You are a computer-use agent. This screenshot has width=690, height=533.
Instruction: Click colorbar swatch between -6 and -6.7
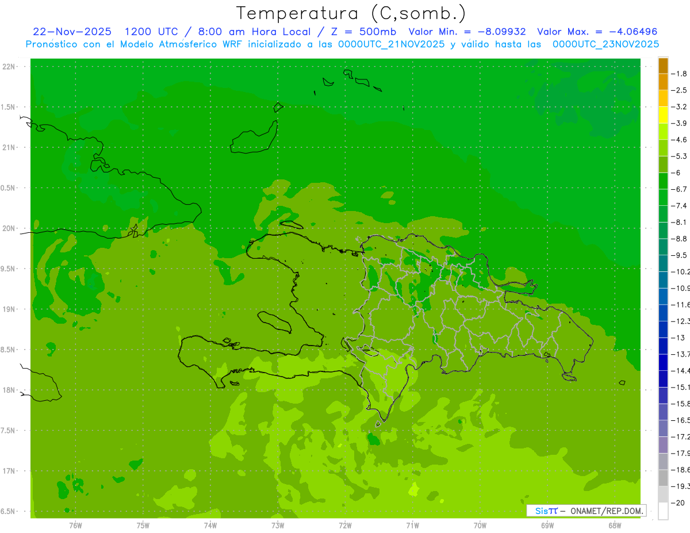coord(663,181)
